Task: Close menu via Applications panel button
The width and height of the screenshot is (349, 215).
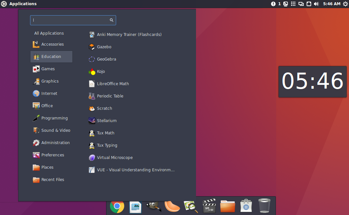Action: [x=19, y=4]
